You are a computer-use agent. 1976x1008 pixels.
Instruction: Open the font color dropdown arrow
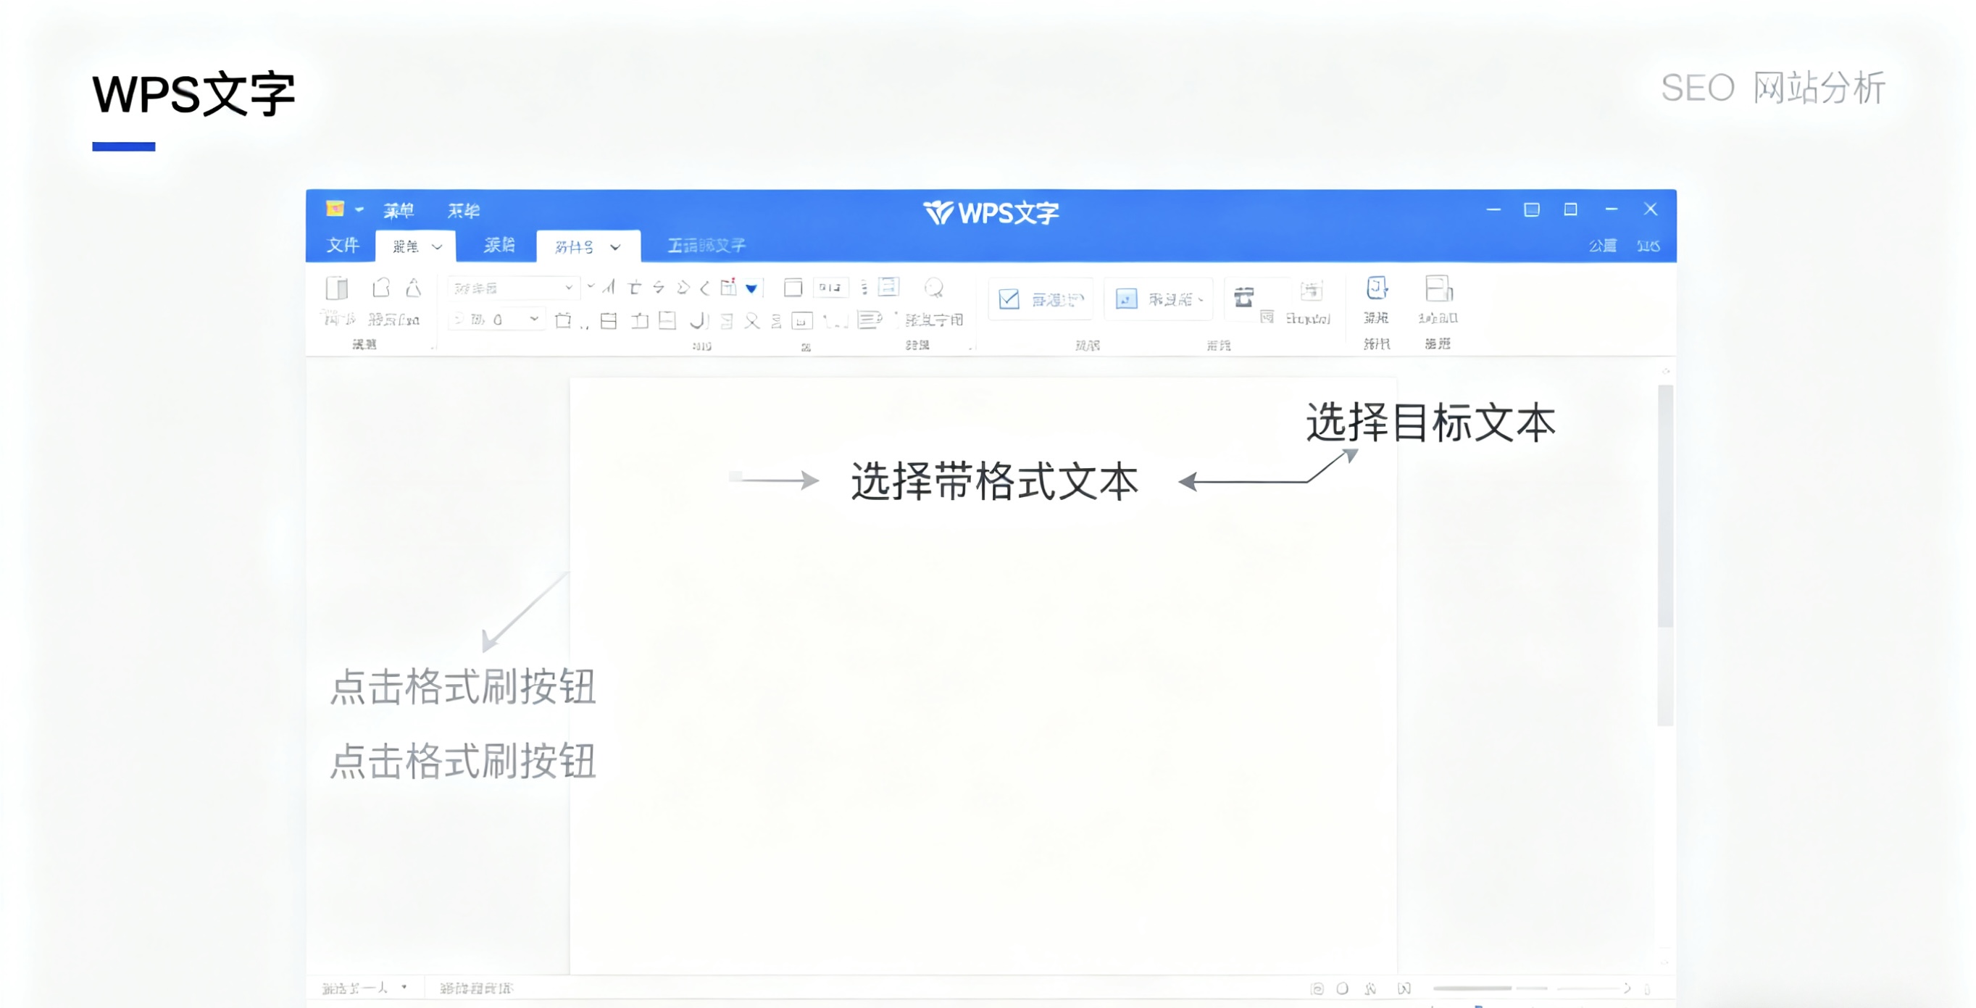coord(750,288)
